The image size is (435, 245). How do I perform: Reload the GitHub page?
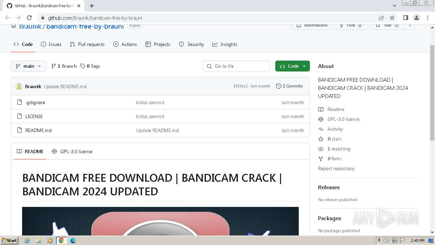pos(29,18)
